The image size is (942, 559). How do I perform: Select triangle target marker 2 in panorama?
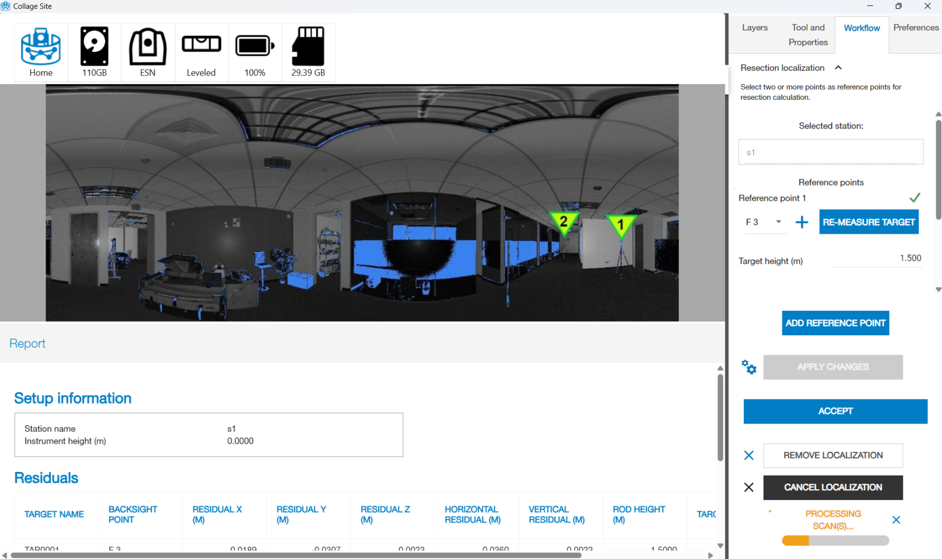[563, 222]
